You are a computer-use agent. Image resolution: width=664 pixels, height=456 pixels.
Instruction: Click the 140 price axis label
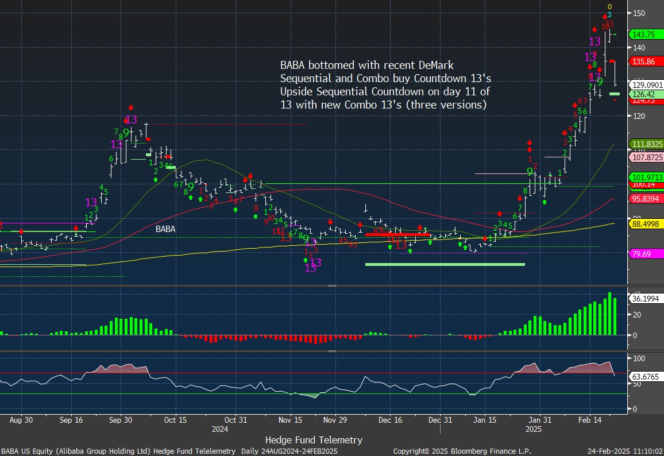point(639,48)
